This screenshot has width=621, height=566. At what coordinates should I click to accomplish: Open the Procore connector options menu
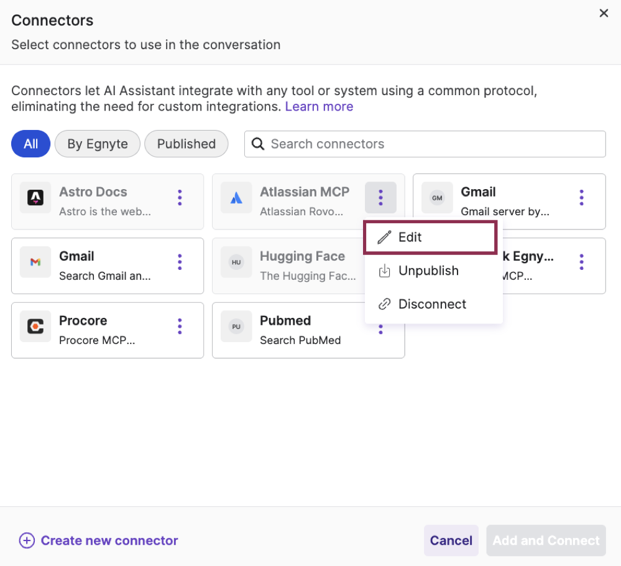179,325
